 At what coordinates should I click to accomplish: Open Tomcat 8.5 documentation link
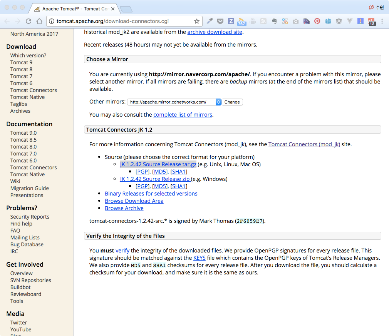(x=23, y=140)
